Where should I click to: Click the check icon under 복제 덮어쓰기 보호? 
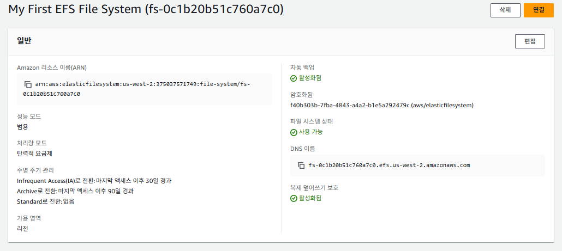click(294, 198)
